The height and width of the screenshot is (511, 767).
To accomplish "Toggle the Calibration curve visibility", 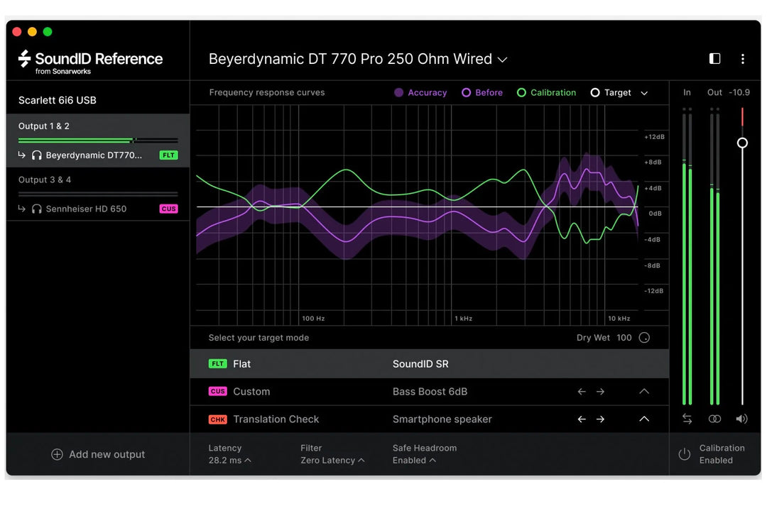I will click(546, 92).
